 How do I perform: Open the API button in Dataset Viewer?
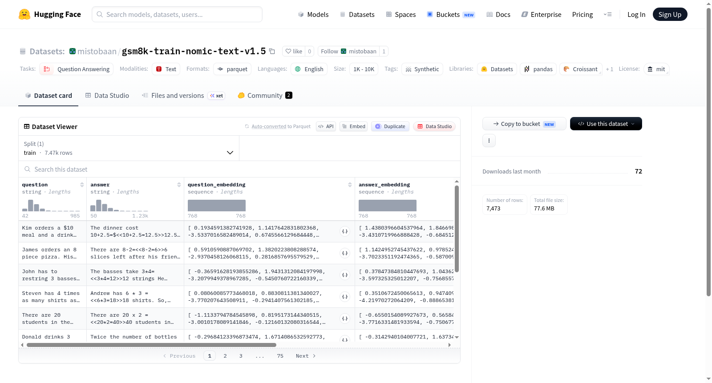[x=326, y=126]
